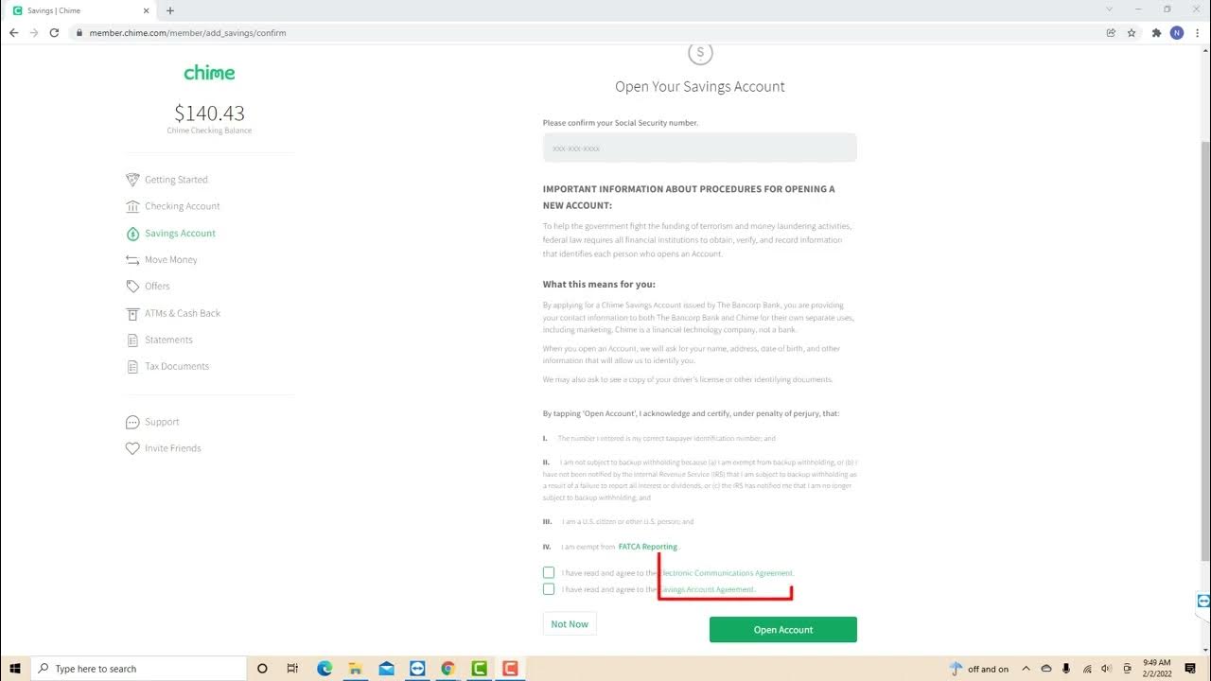Click the Chime logo in the sidebar
The image size is (1211, 681).
coord(209,73)
